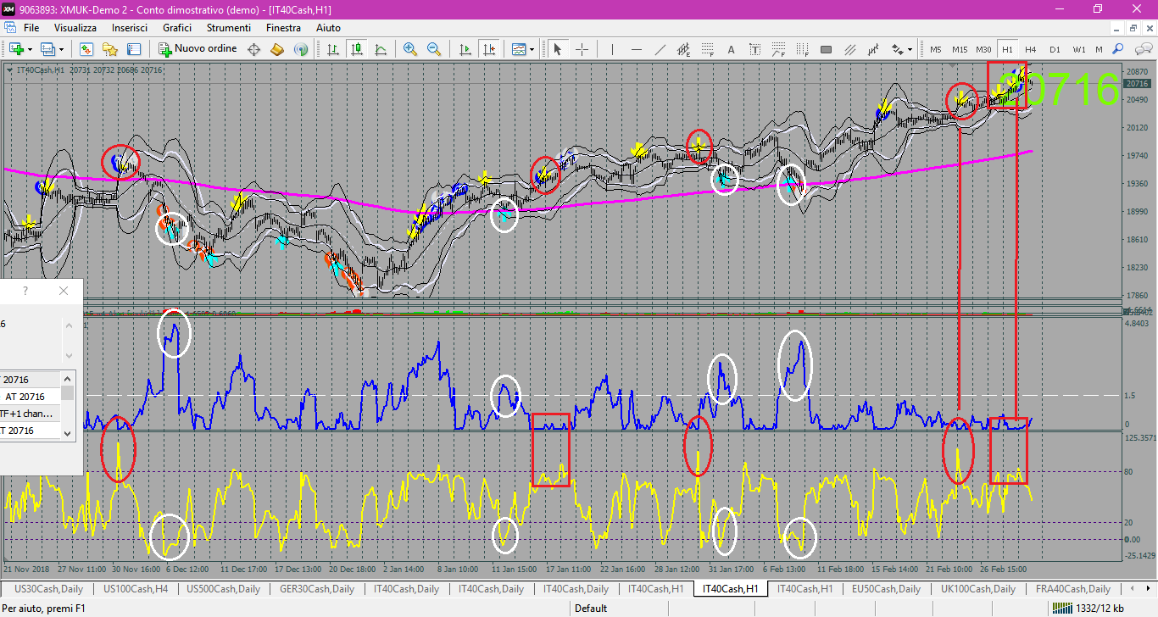Viewport: 1158px width, 617px height.
Task: Open the Visualizza menu
Action: pyautogui.click(x=75, y=28)
